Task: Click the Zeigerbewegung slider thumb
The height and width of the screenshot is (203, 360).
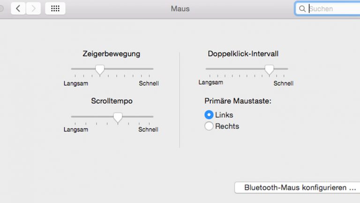Action: [99, 70]
